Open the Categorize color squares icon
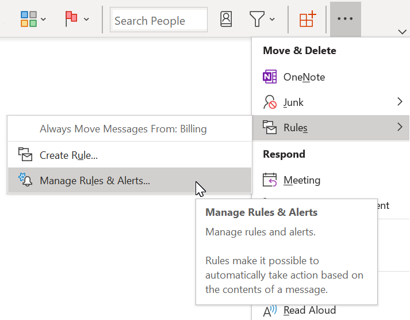 (28, 19)
